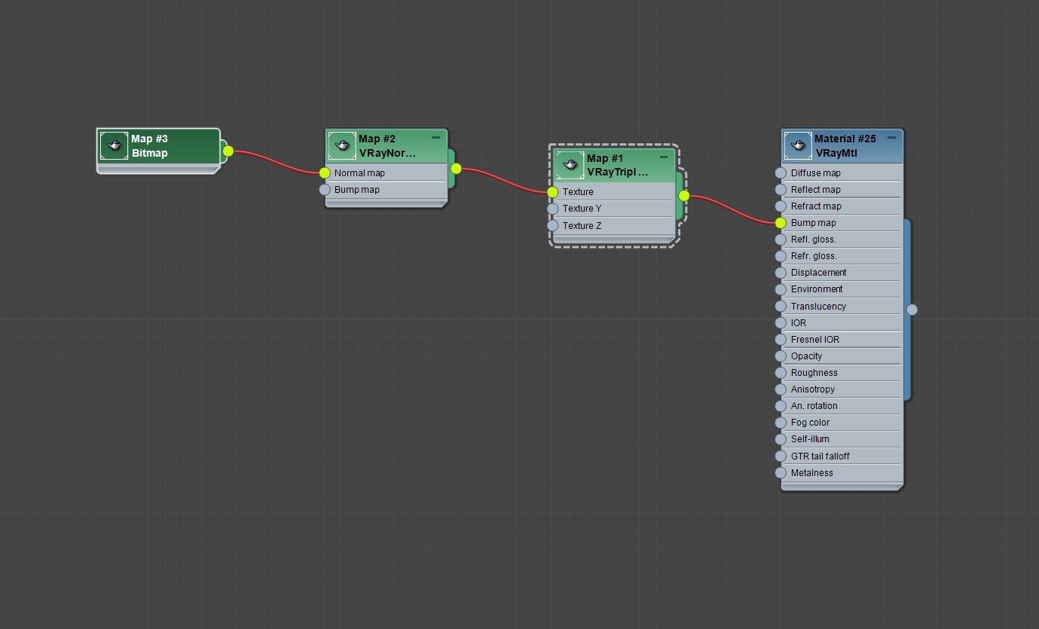Click the Roughness slot label
The height and width of the screenshot is (629, 1039).
coord(814,373)
